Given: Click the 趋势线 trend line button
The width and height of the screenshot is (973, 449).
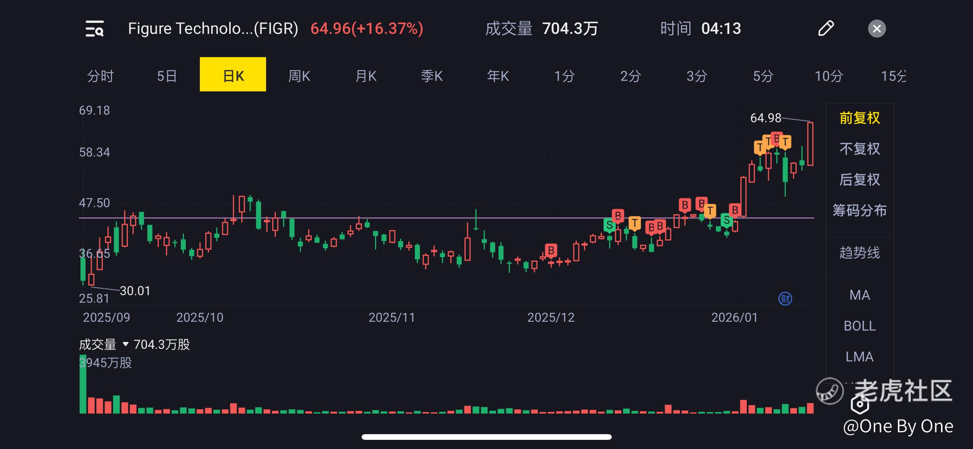Looking at the screenshot, I should 860,253.
